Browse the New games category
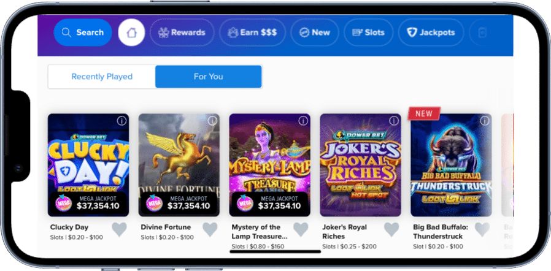551x271 pixels. pyautogui.click(x=314, y=32)
